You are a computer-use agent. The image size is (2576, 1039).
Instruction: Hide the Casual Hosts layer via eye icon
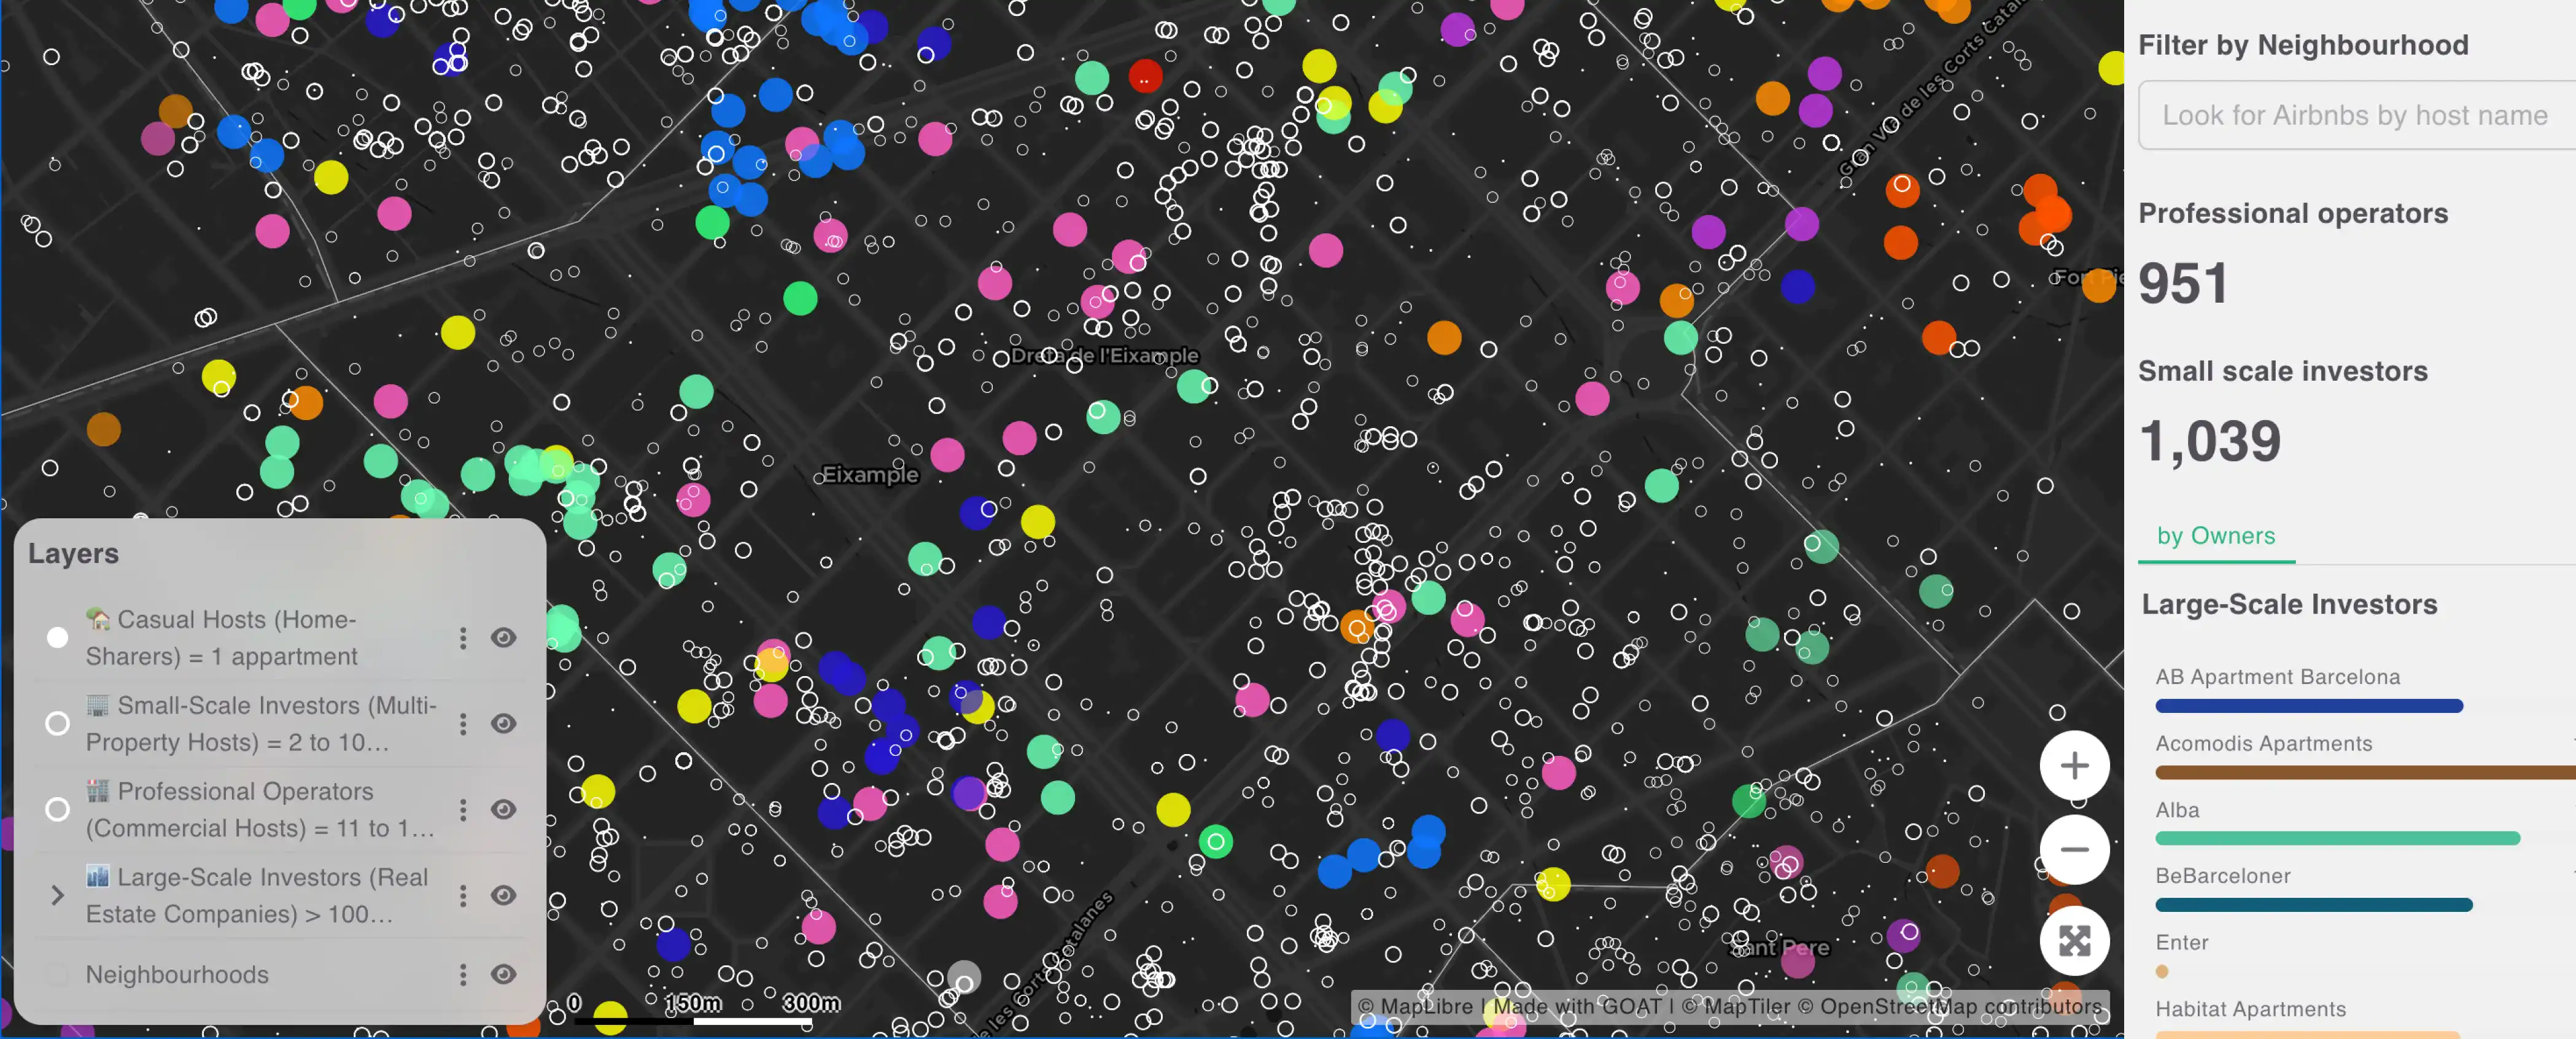(x=503, y=638)
